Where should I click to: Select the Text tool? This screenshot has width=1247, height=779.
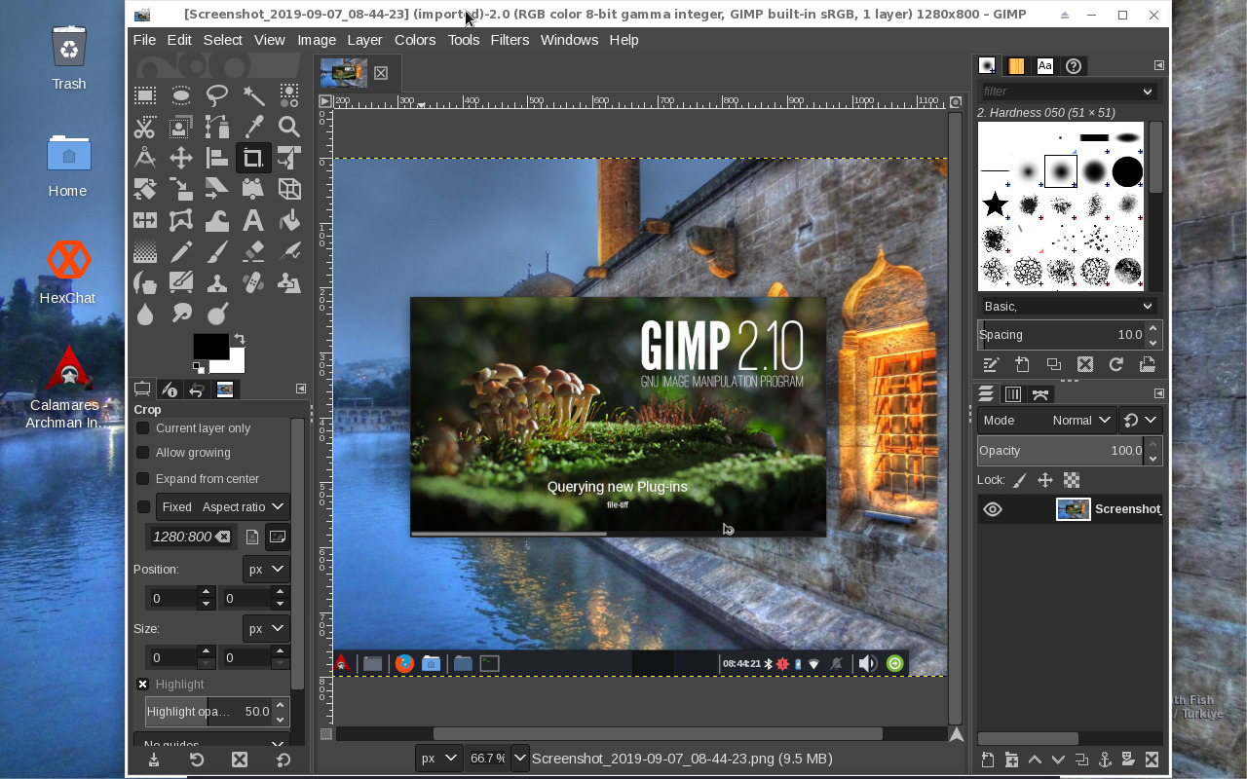[253, 220]
